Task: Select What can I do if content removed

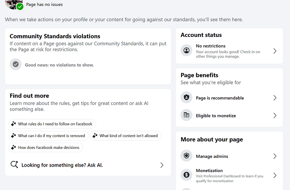Action: click(x=49, y=136)
